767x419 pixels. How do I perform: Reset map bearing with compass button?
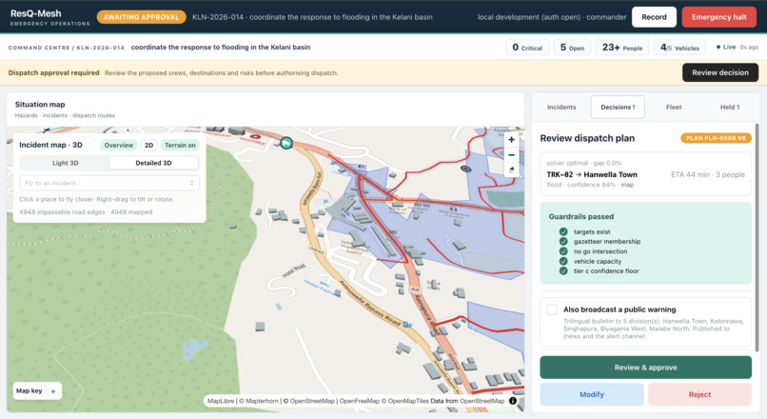(x=511, y=170)
